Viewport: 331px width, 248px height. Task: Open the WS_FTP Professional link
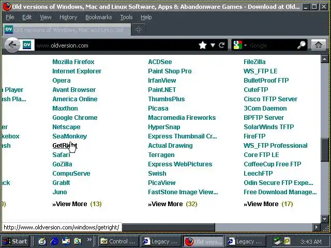click(276, 146)
